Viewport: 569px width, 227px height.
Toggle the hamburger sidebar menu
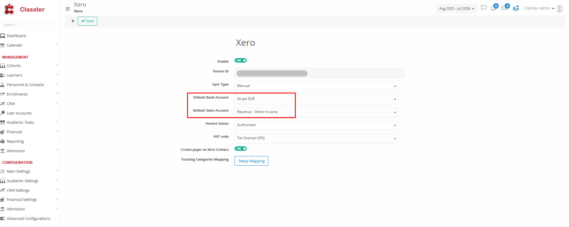[68, 9]
